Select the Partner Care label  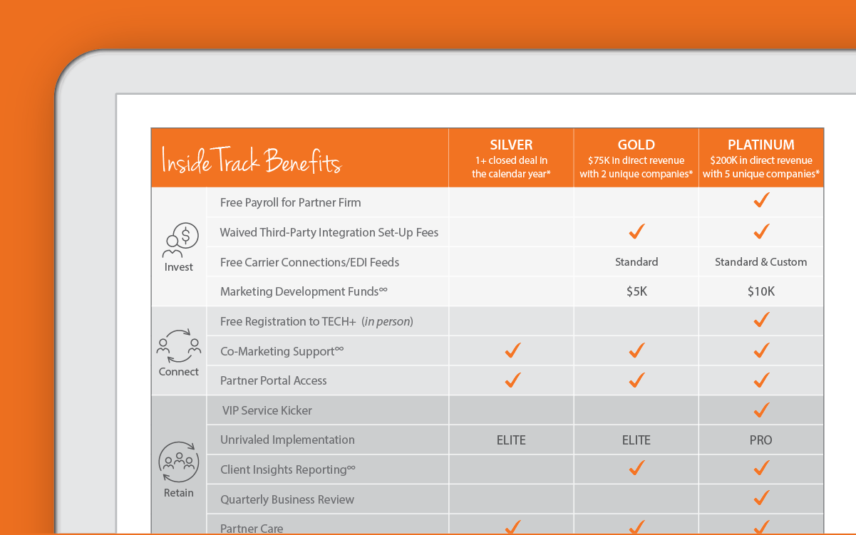(252, 529)
